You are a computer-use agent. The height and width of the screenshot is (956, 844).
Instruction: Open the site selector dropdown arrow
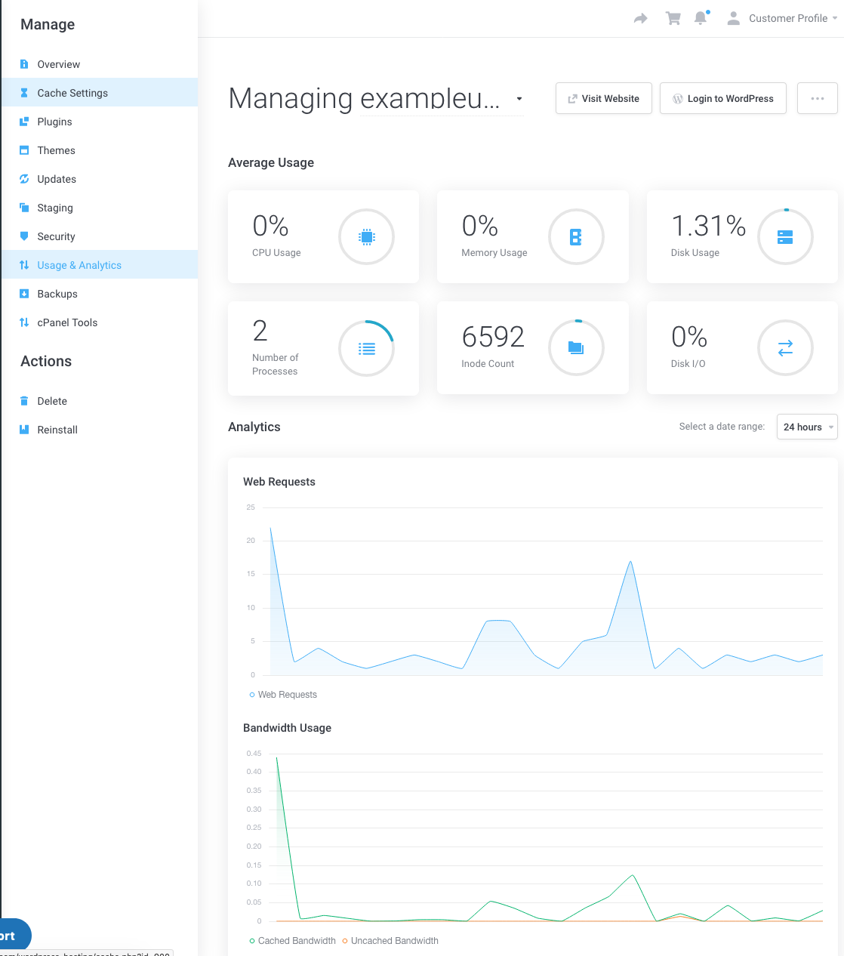pyautogui.click(x=519, y=99)
